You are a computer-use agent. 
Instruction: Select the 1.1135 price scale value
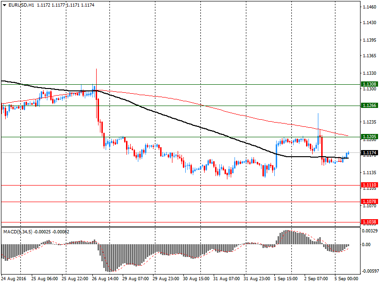370,173
